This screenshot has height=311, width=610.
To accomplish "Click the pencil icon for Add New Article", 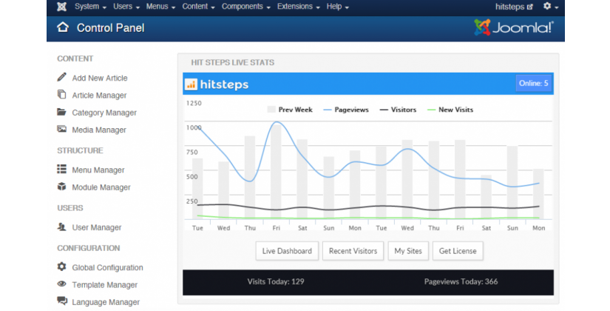I will (x=61, y=77).
